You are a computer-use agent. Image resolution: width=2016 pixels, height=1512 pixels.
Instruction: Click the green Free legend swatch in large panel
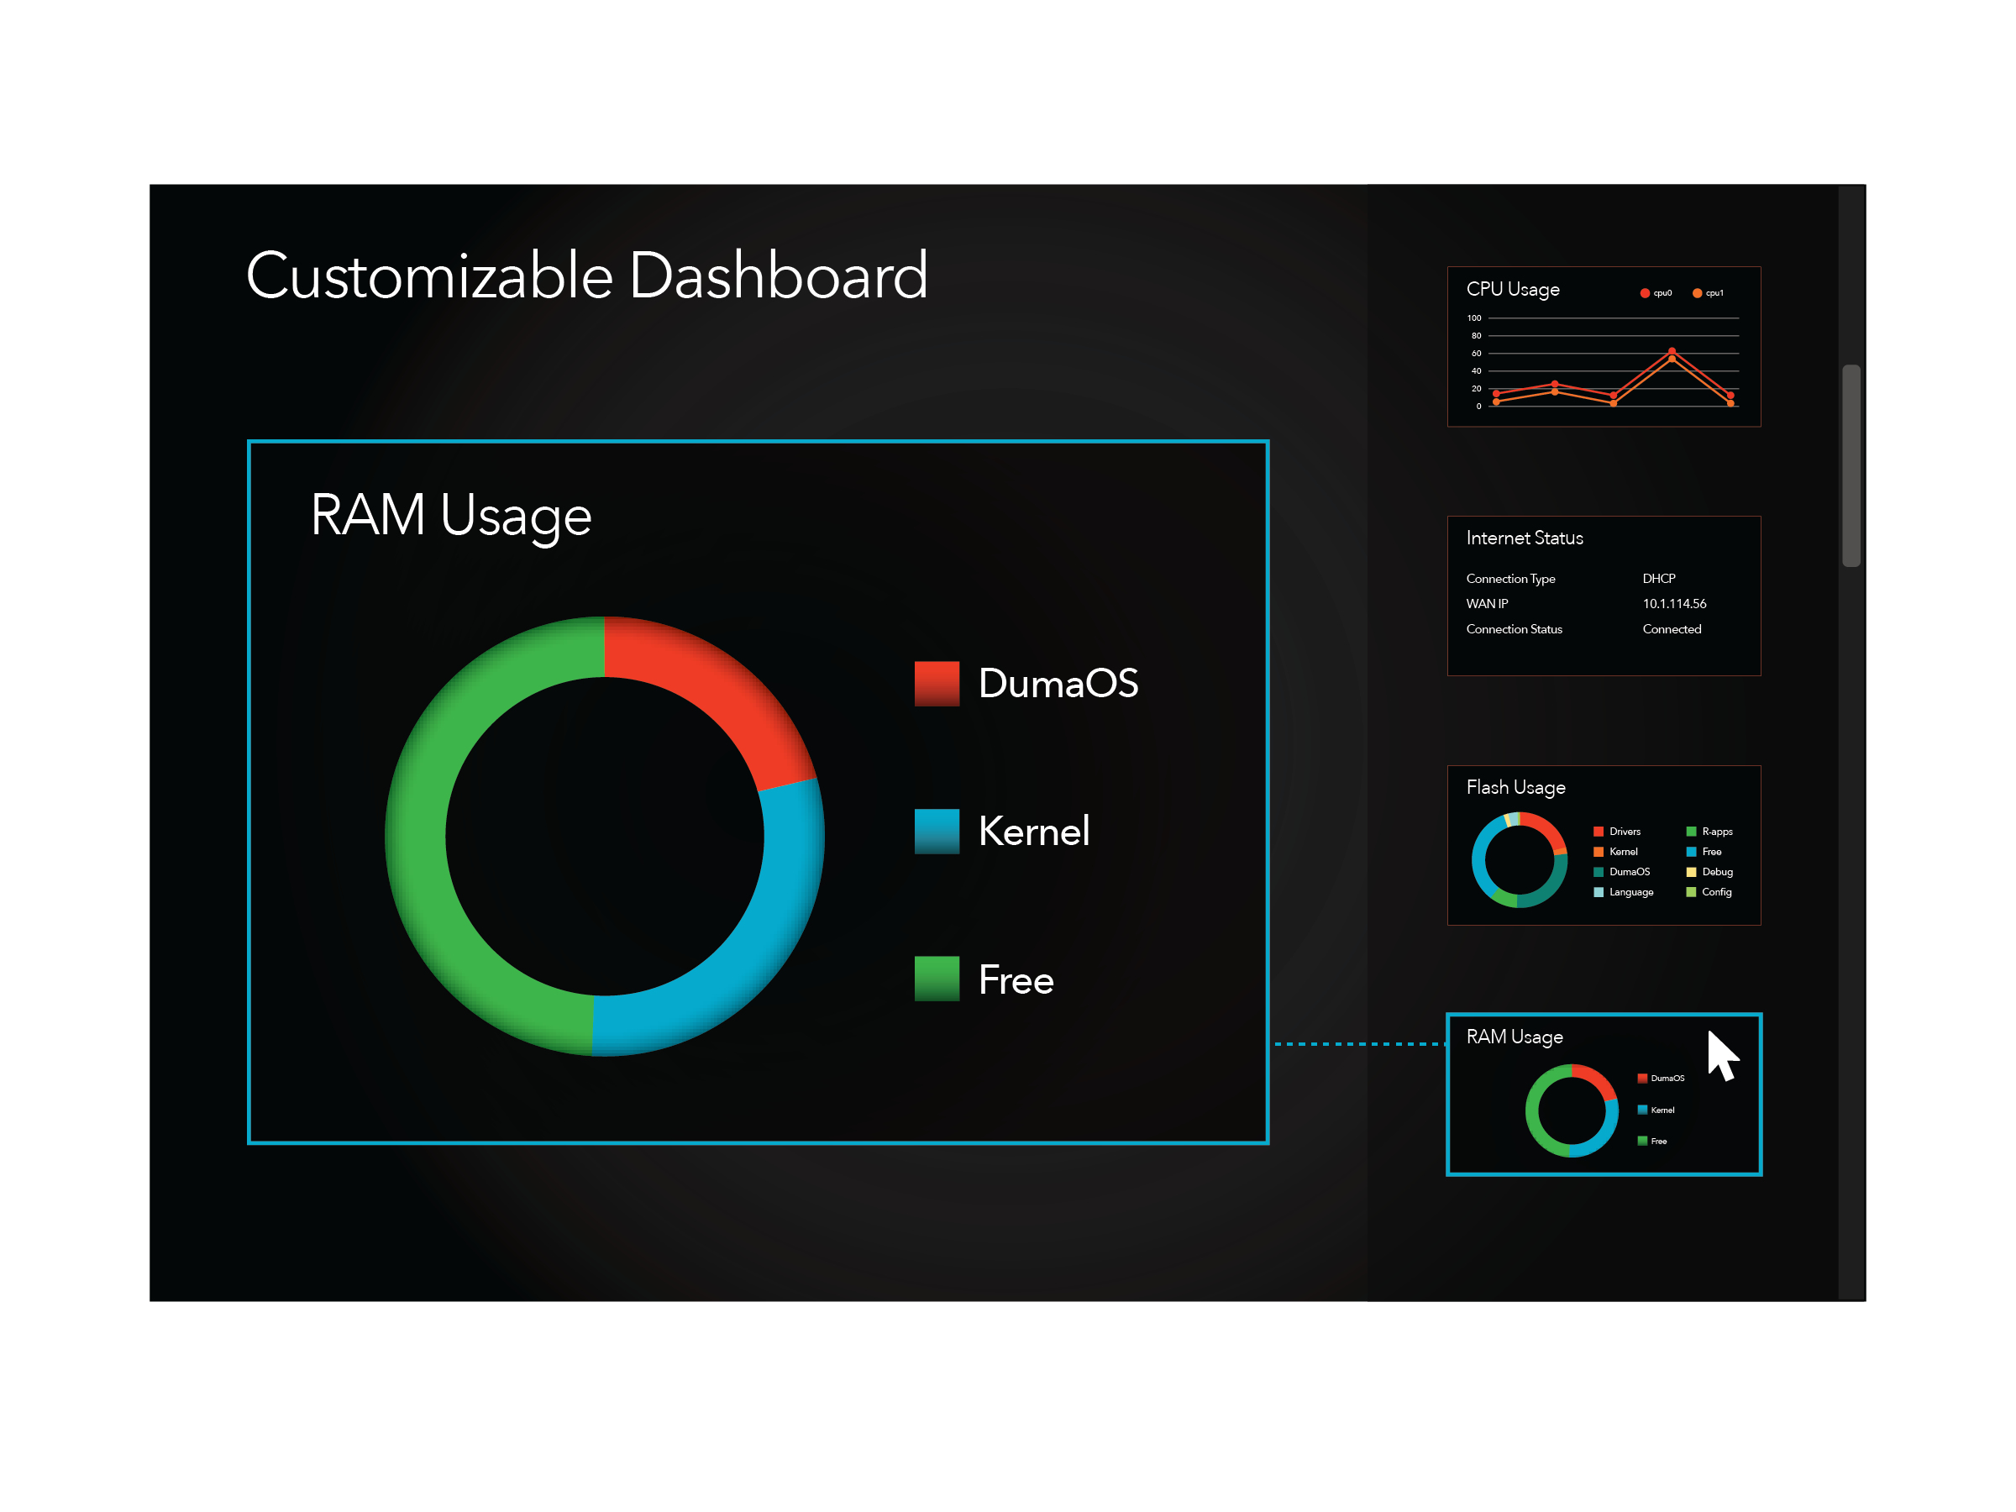tap(937, 979)
